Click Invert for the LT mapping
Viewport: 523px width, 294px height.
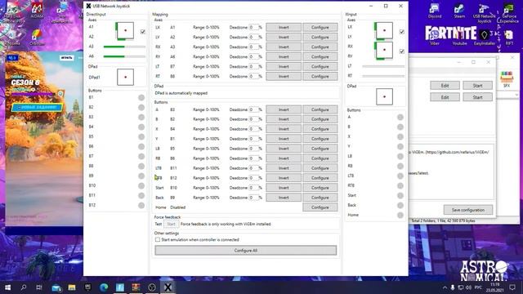coord(284,66)
